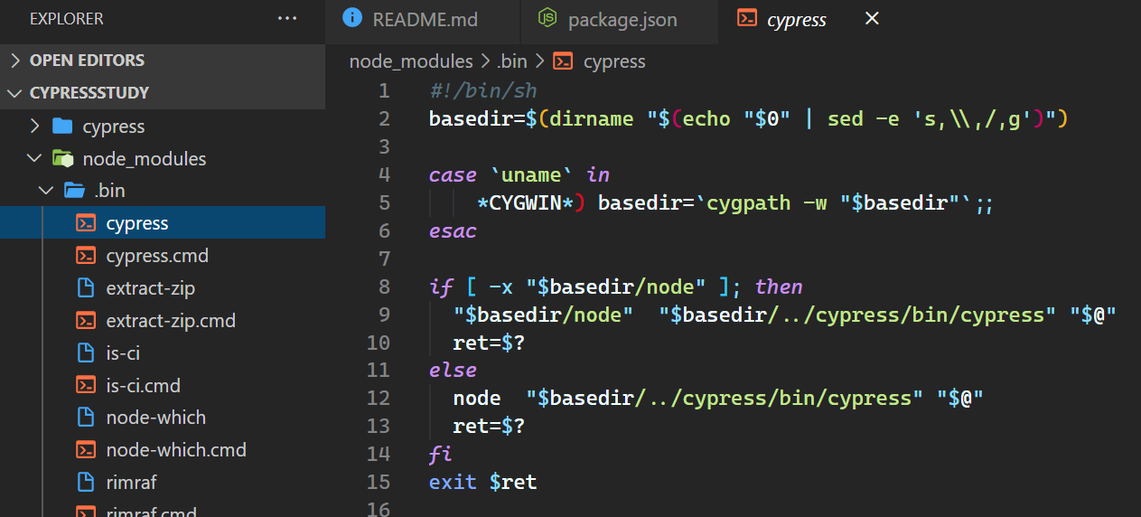Click the '#!/bin/sh' shebang line
The width and height of the screenshot is (1141, 517).
click(x=483, y=90)
